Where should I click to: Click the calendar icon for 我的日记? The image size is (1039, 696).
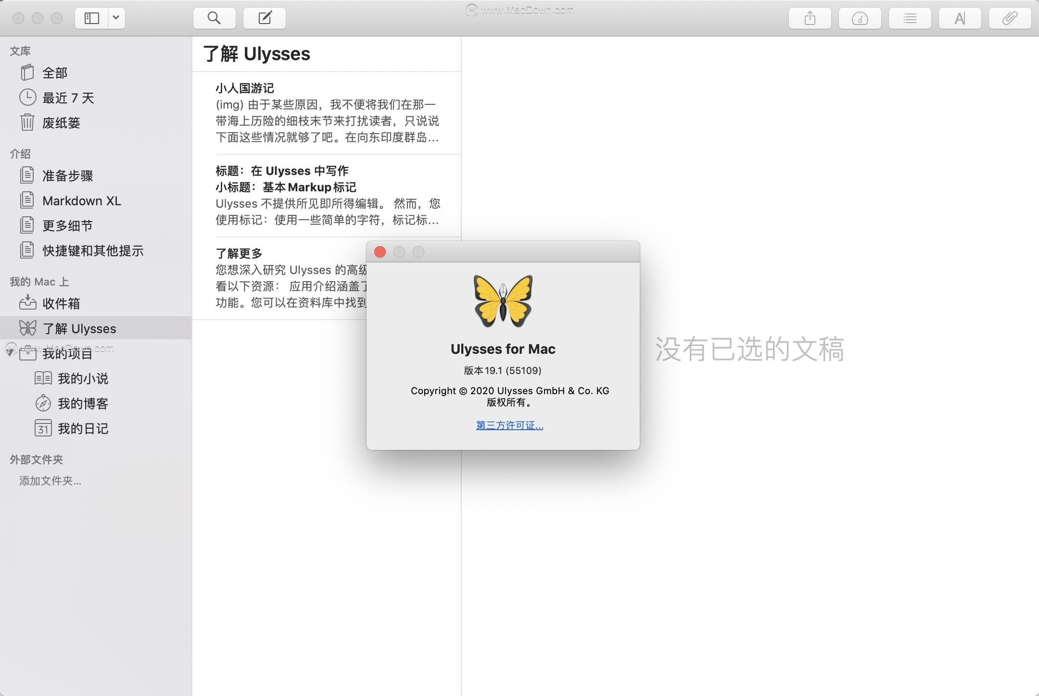point(43,428)
